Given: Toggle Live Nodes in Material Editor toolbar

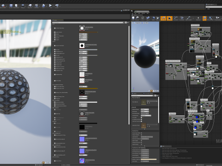Looking at the screenshot, I should pyautogui.click(x=176, y=18).
